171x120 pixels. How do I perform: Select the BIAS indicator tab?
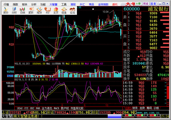20,109
